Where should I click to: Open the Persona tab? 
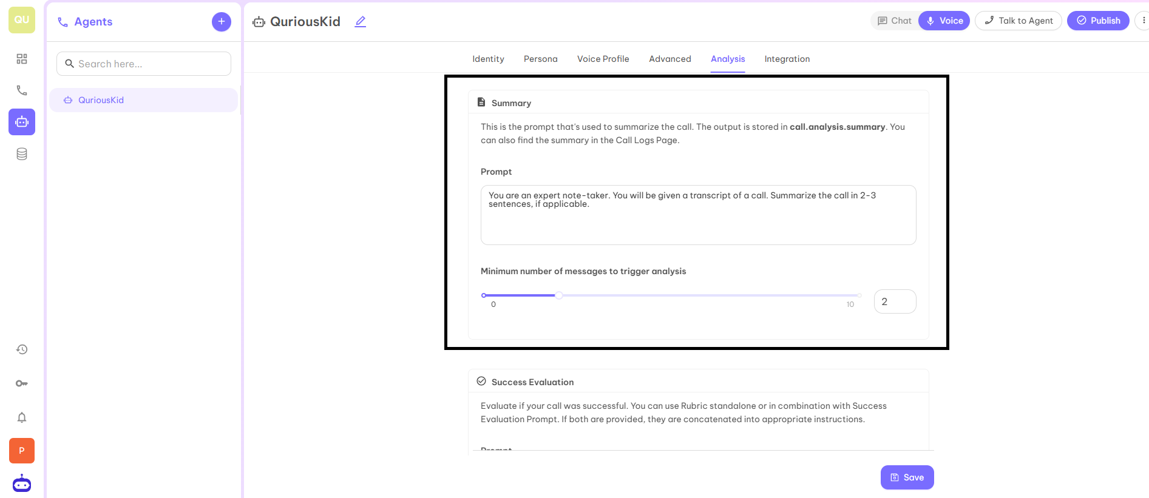pos(541,59)
